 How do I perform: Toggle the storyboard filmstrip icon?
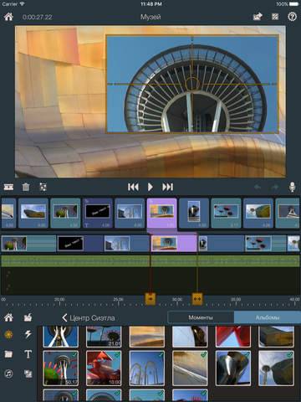click(8, 187)
